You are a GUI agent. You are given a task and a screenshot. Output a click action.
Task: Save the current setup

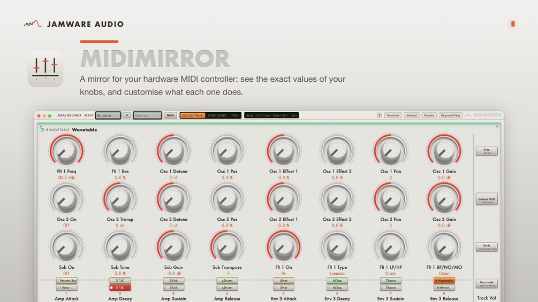tap(170, 115)
